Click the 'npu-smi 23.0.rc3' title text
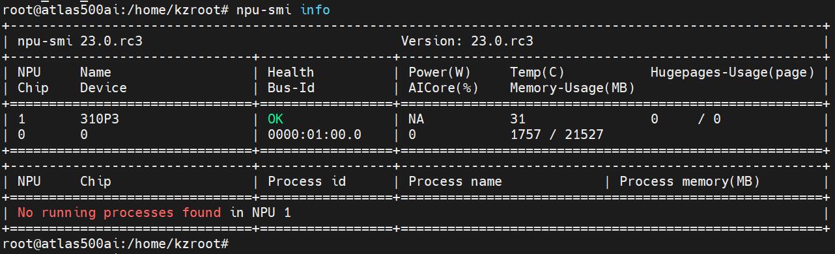Screen dimensions: 835x254 [80, 41]
